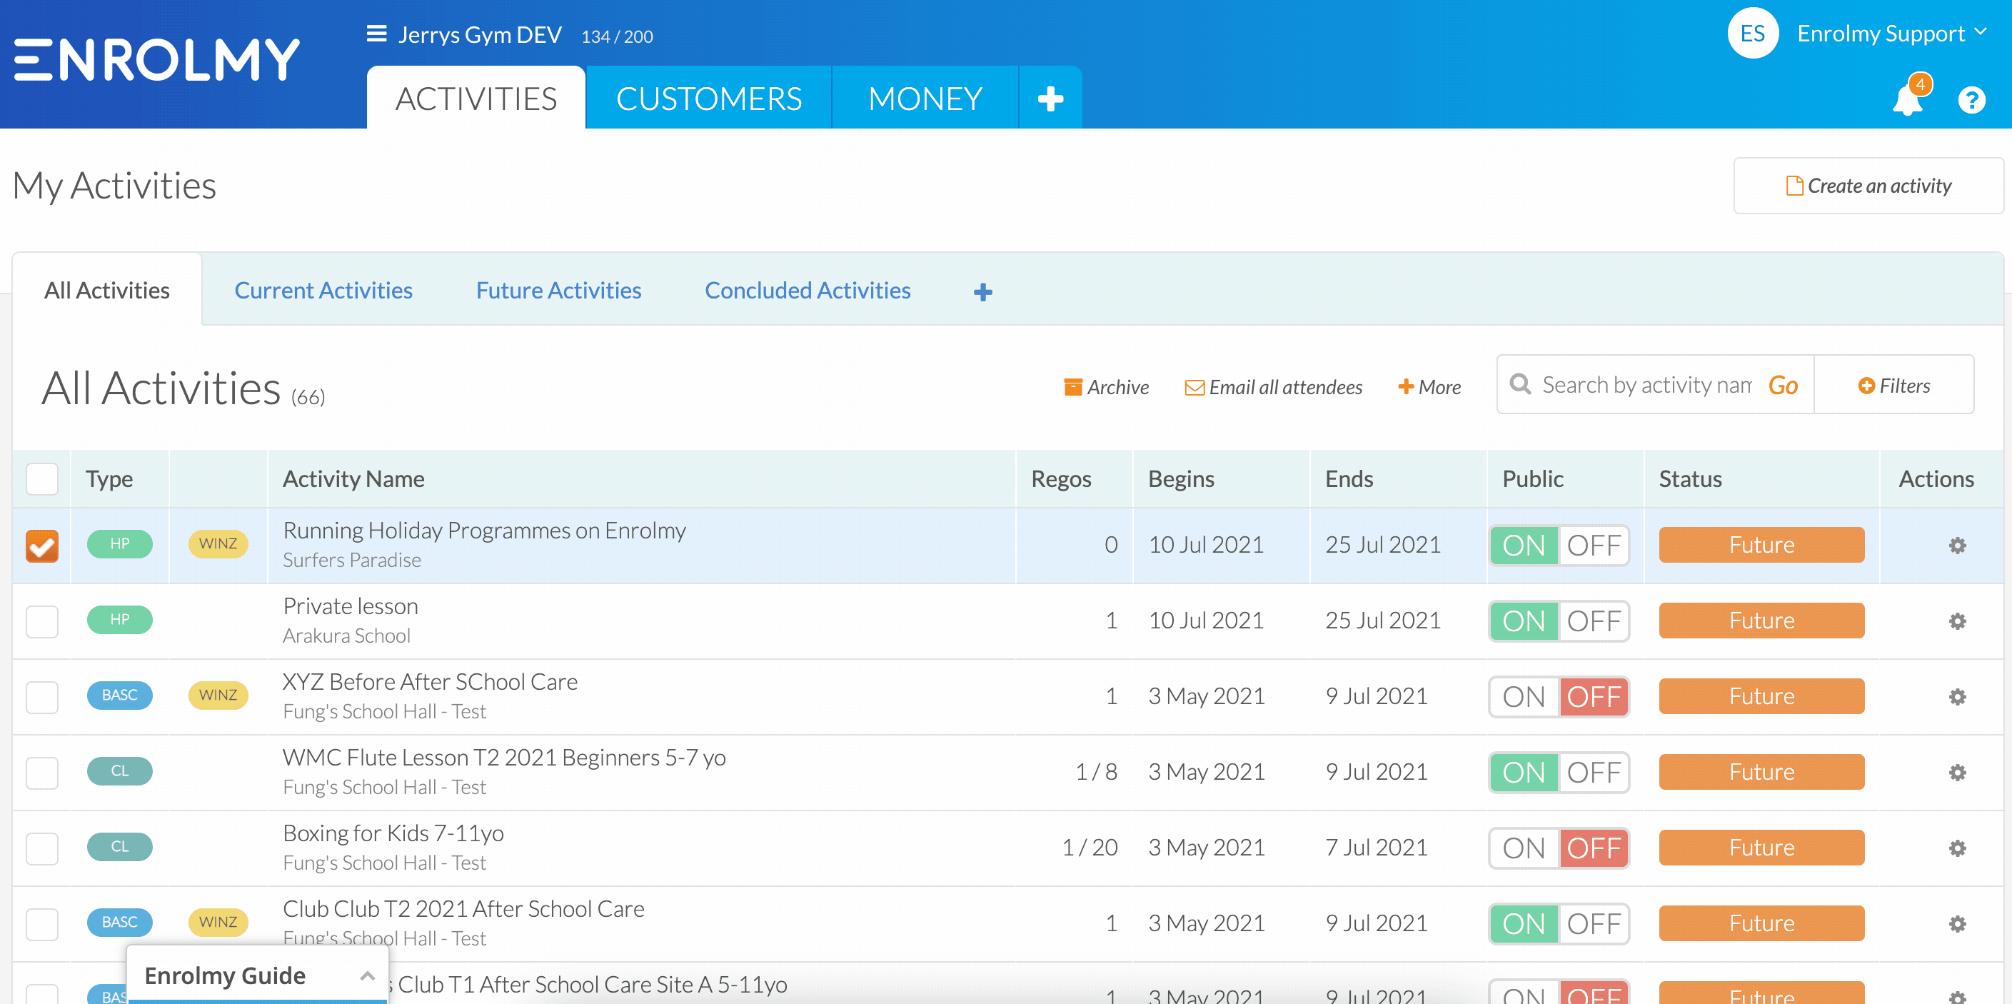The image size is (2012, 1004).
Task: Switch to the CUSTOMERS tab
Action: (x=708, y=99)
